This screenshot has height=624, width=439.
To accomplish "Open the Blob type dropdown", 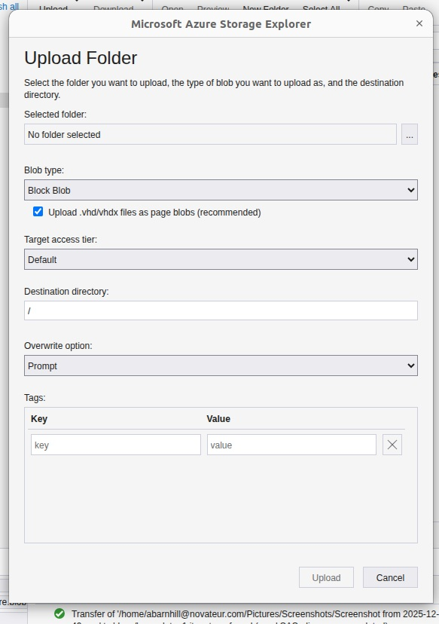I will pos(221,190).
